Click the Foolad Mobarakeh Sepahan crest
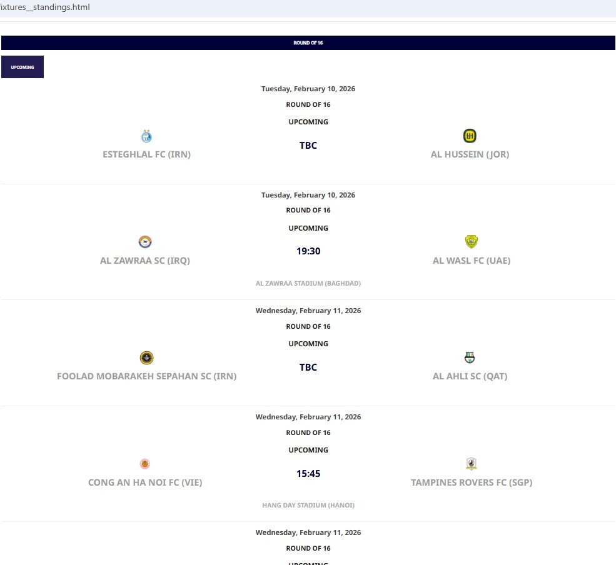 tap(146, 358)
